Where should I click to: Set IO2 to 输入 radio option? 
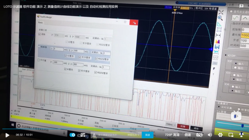click(236, 63)
